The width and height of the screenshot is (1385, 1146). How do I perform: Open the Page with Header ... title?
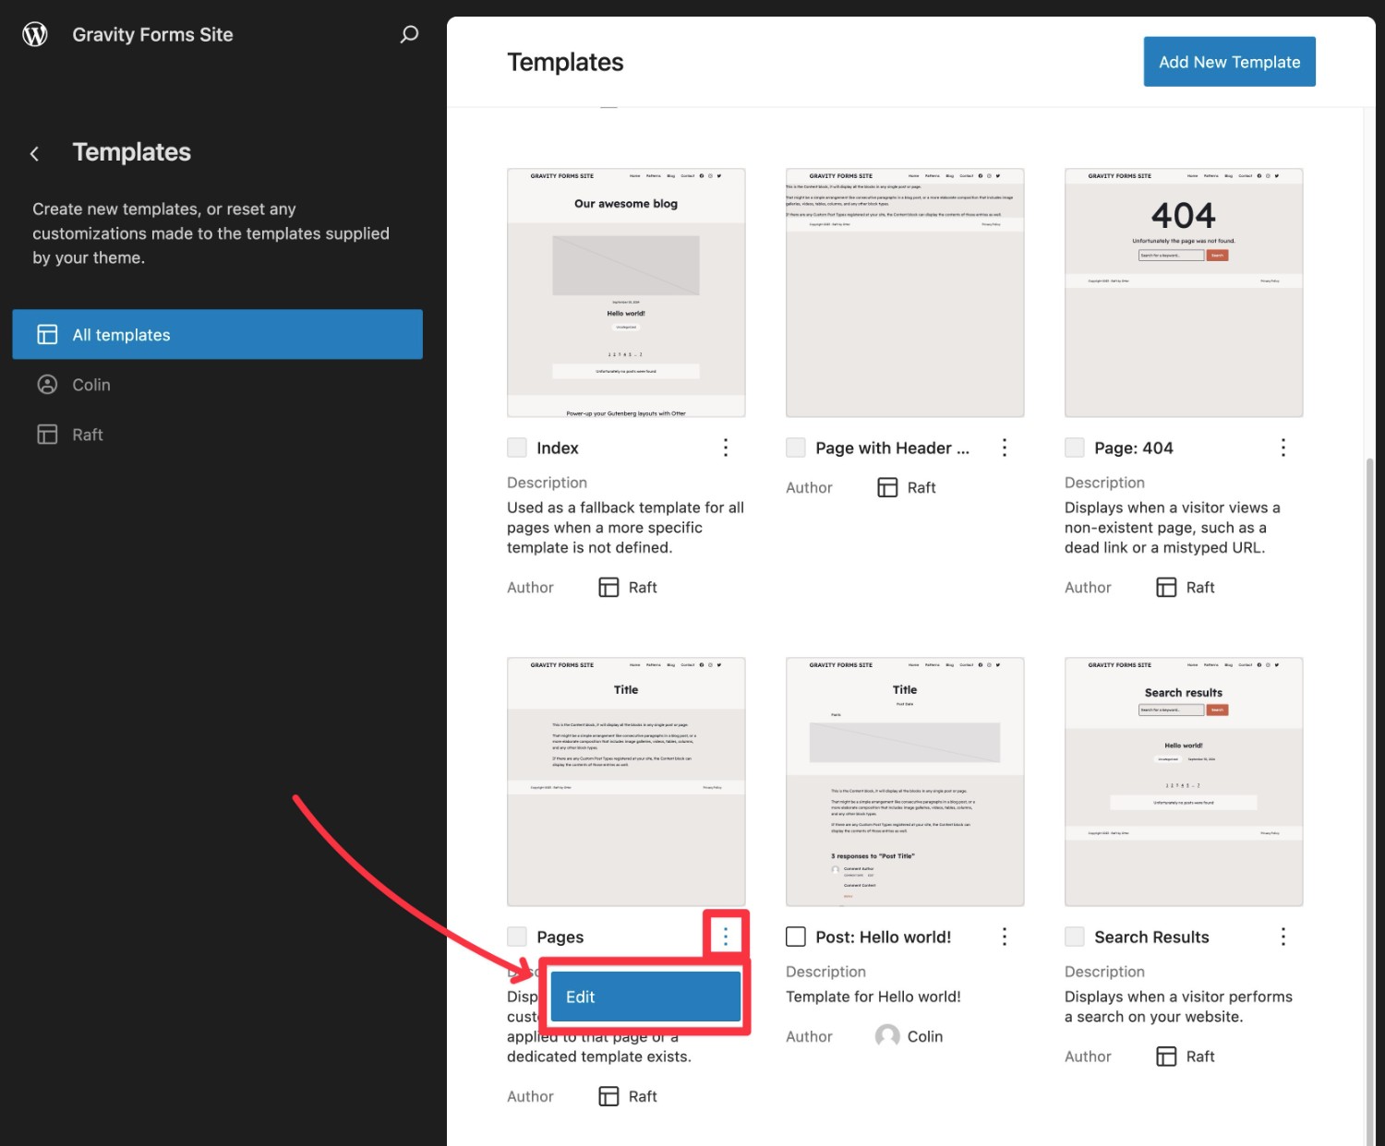[893, 448]
